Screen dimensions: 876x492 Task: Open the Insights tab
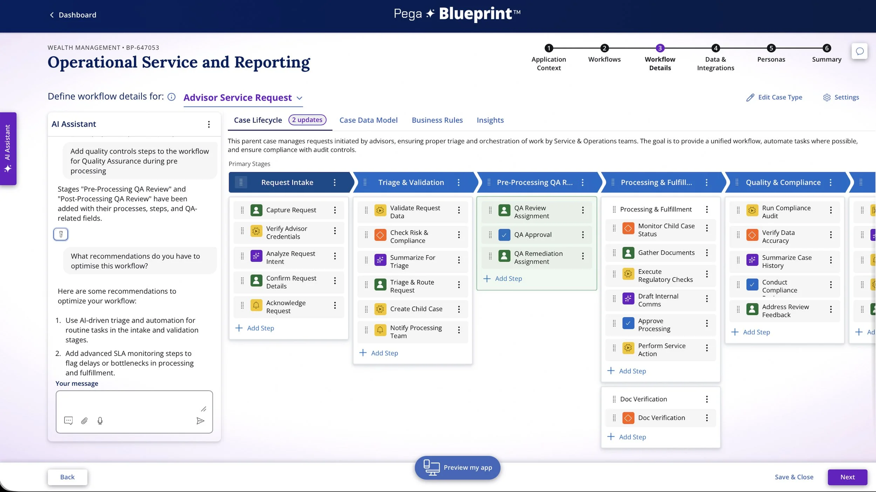[x=490, y=120]
